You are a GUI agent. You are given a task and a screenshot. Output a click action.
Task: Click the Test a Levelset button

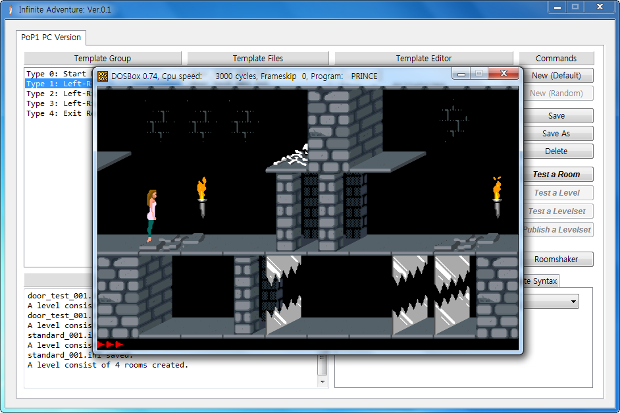[556, 211]
